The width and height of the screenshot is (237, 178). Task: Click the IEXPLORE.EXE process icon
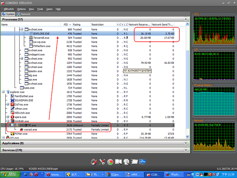[x=31, y=33]
